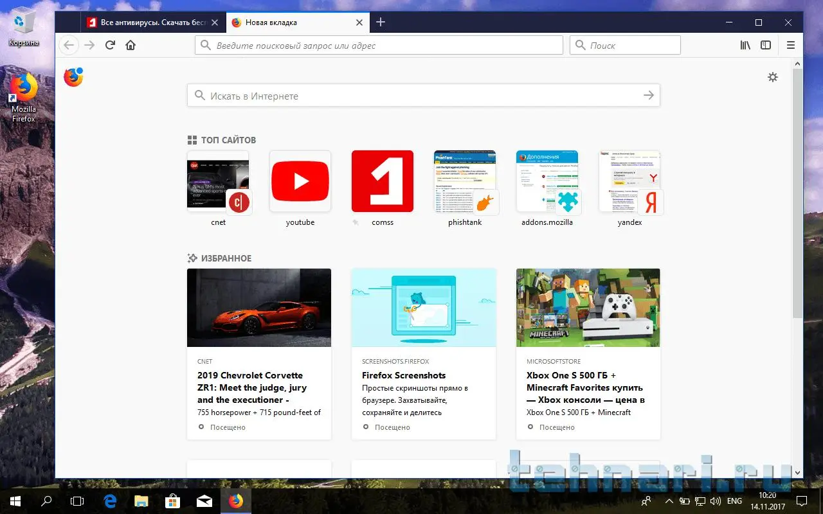Go back with the Back arrow button
This screenshot has width=823, height=514.
[69, 45]
